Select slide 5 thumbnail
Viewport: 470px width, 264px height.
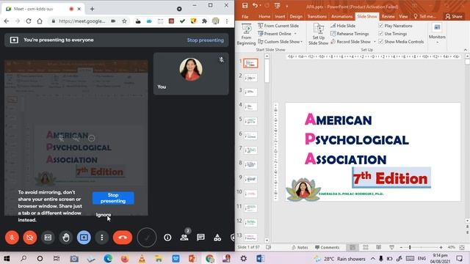point(250,121)
